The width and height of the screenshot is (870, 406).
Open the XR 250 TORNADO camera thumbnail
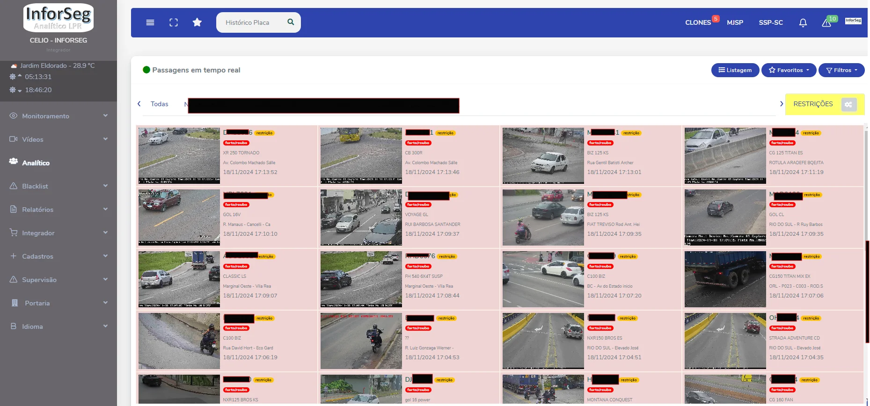[179, 156]
